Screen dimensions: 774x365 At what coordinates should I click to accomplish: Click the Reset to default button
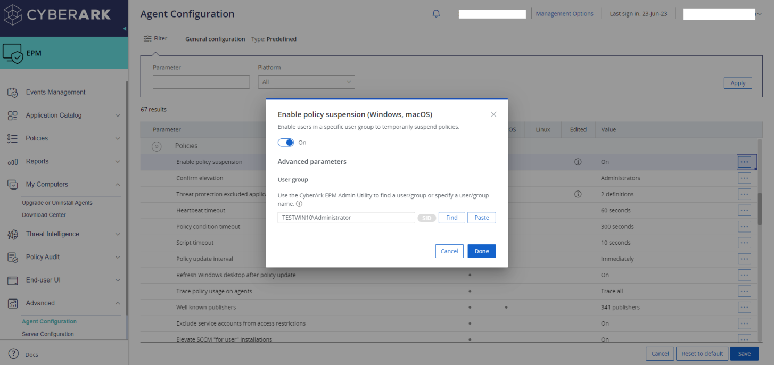coord(702,353)
